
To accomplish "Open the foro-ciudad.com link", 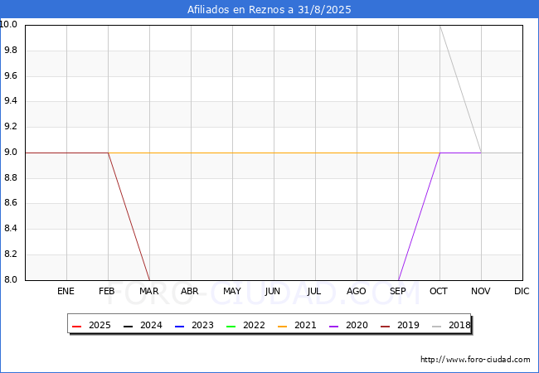I will tap(475, 360).
